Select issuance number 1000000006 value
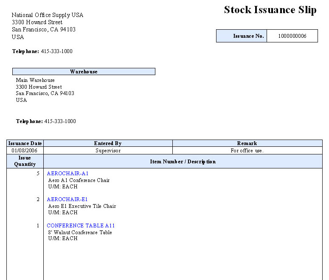 [292, 36]
